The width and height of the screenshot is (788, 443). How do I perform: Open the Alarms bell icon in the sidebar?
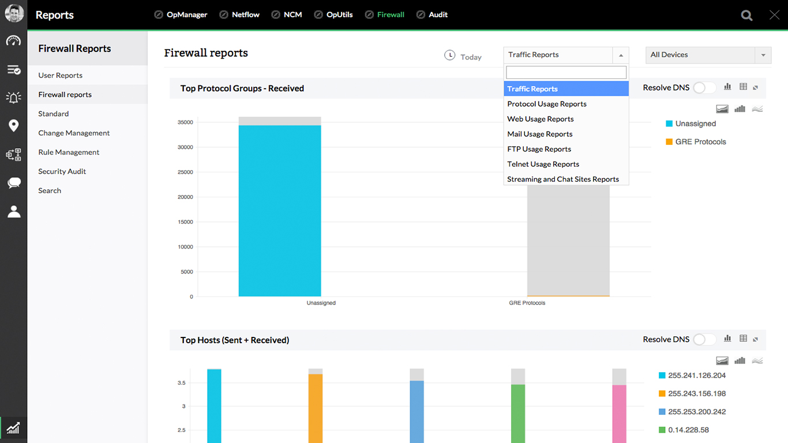[14, 97]
